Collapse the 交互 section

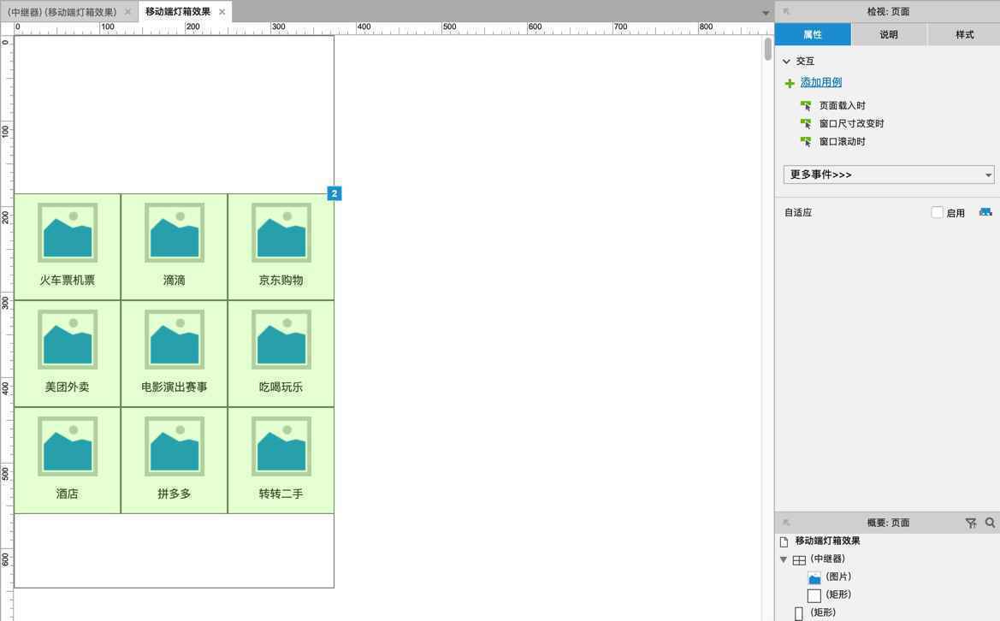(x=786, y=62)
